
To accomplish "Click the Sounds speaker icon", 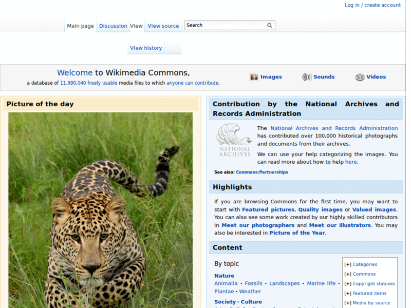I will point(306,77).
